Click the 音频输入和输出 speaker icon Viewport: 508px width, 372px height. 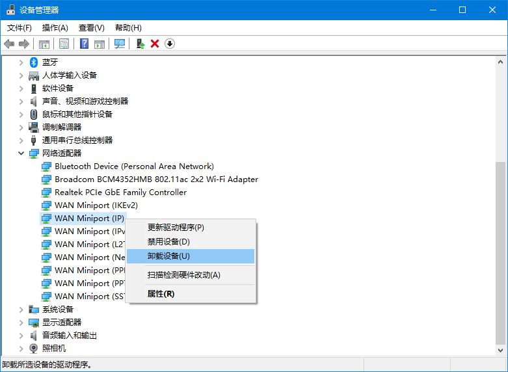(x=34, y=336)
